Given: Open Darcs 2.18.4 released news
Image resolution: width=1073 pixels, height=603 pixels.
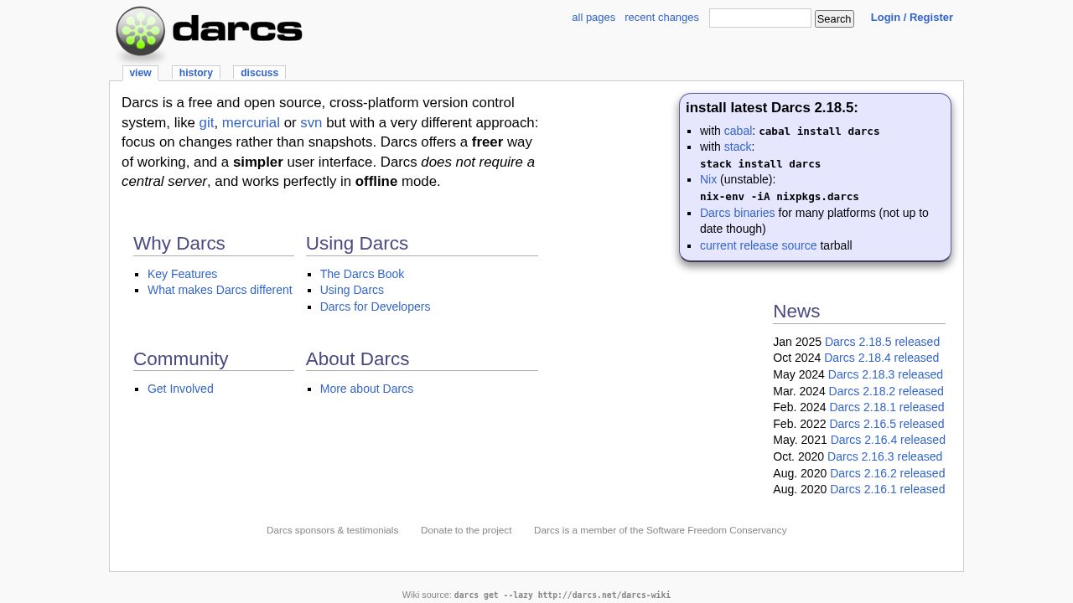Looking at the screenshot, I should pos(881,358).
